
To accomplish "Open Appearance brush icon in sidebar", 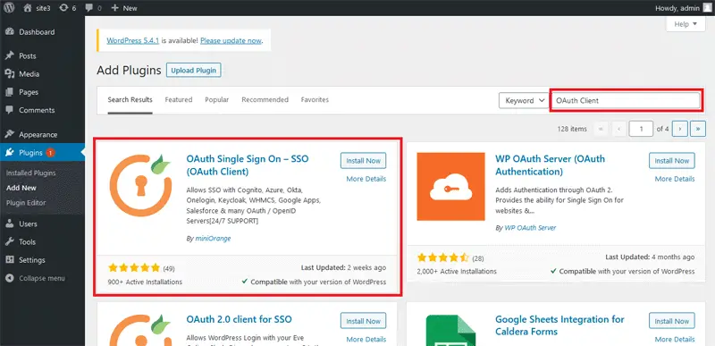I will click(x=10, y=134).
